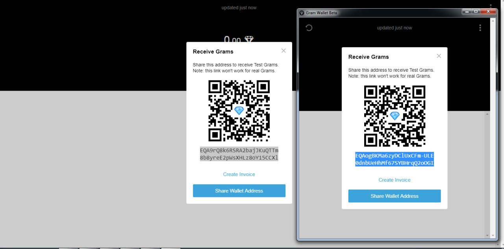Screen dimensions: 504x249
Task: Click the Gram Wallet Beta title bar icon
Action: pos(302,13)
